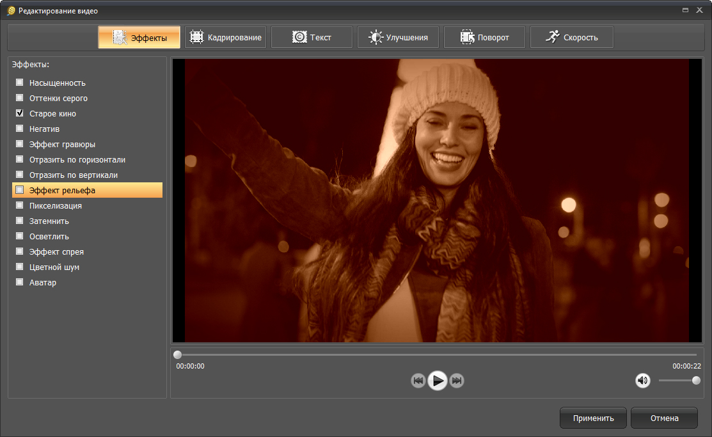Click the skip-to-next frame icon
Screen dimensions: 712x437
tap(457, 381)
